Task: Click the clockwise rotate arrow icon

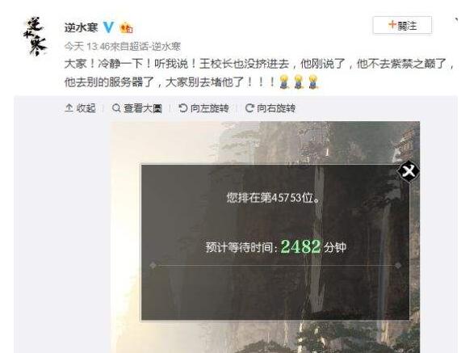Action: pos(249,108)
